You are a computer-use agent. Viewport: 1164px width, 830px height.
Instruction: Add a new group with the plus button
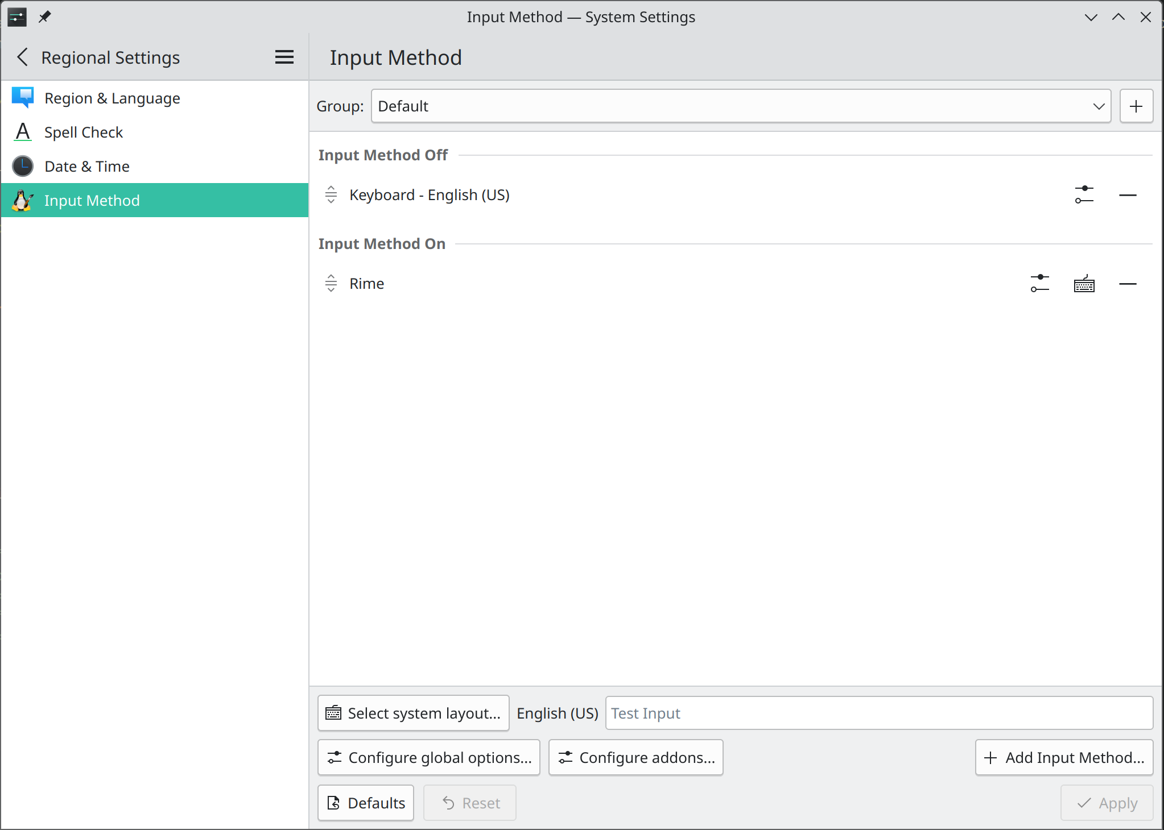click(x=1136, y=106)
